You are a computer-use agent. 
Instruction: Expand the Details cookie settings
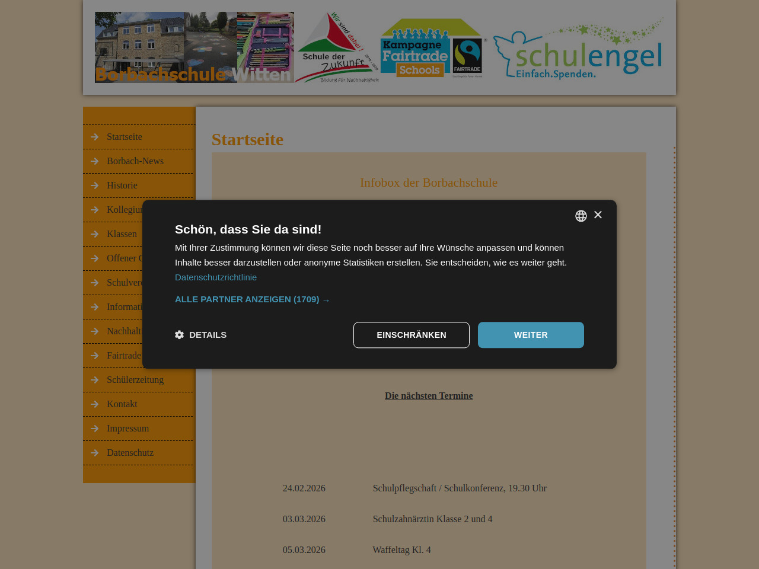click(207, 335)
